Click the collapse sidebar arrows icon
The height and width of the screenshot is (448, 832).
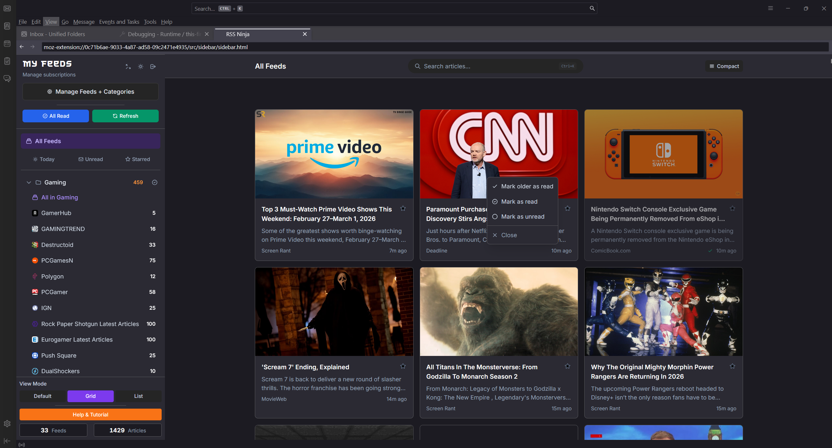point(128,67)
